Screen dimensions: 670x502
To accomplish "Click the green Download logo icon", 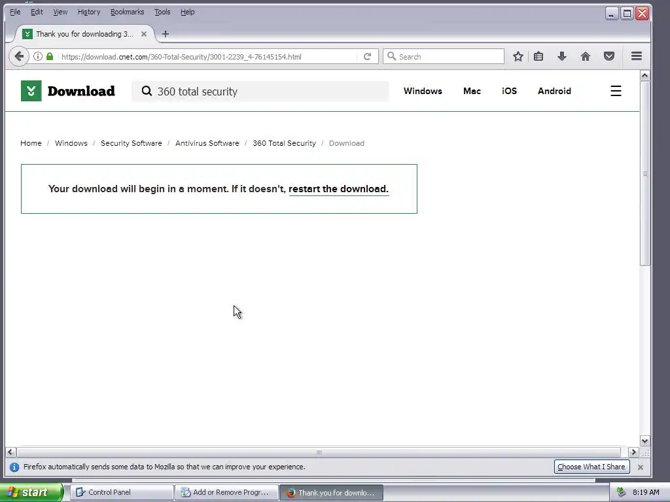I will (x=31, y=90).
